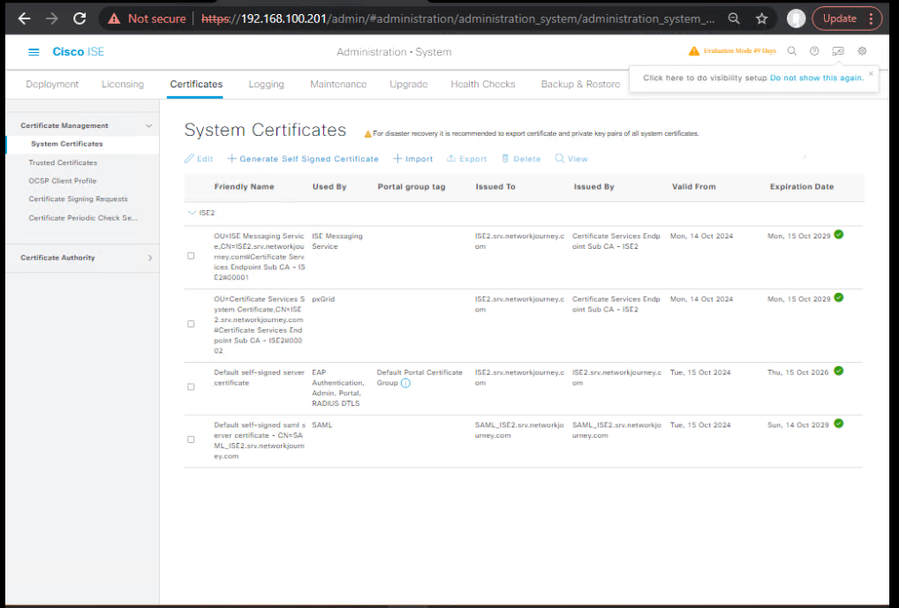
Task: Click the Portal group tag column header
Action: pos(412,187)
